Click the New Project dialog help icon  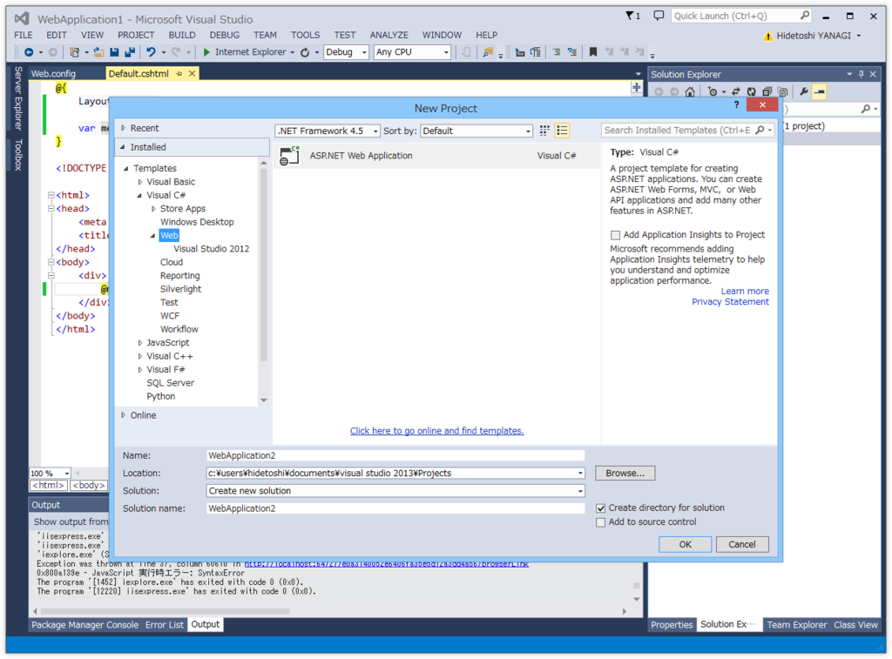(x=736, y=104)
